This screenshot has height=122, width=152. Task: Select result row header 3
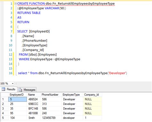coord(5,109)
